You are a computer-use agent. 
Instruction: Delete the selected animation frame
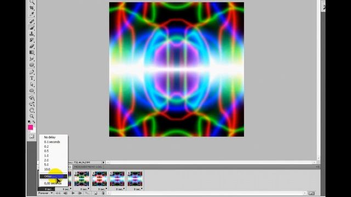coord(103,193)
